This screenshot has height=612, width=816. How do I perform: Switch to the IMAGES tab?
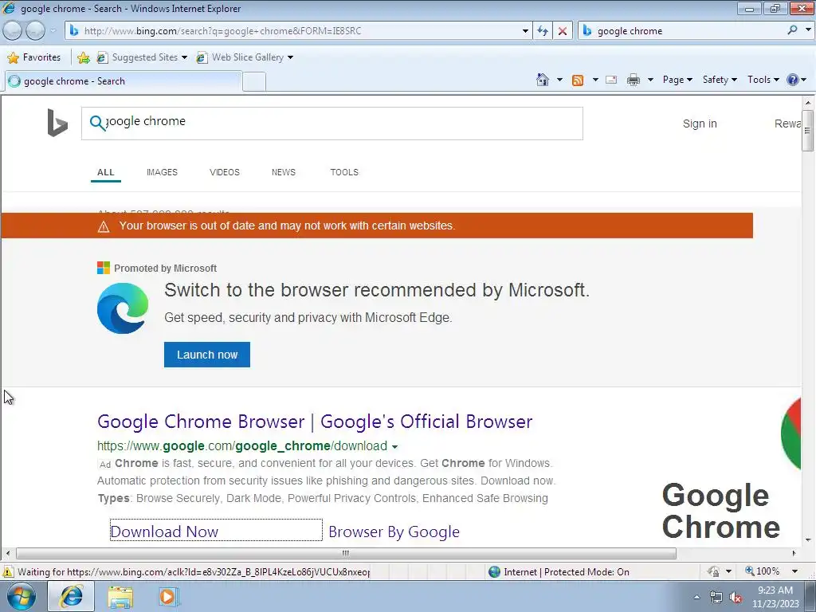point(162,172)
